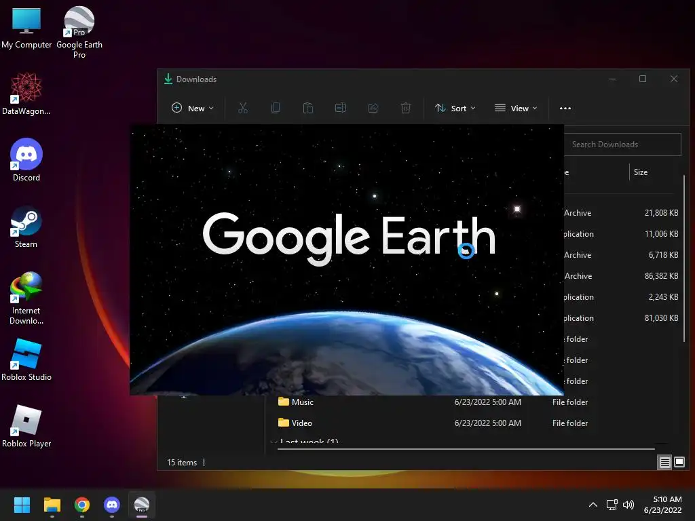The width and height of the screenshot is (695, 521).
Task: Click the Search Downloads field
Action: (x=622, y=144)
